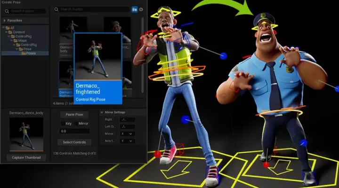Screen dimensions: 339x188
Task: Click the 0.0 blend value field
Action: pos(74,132)
